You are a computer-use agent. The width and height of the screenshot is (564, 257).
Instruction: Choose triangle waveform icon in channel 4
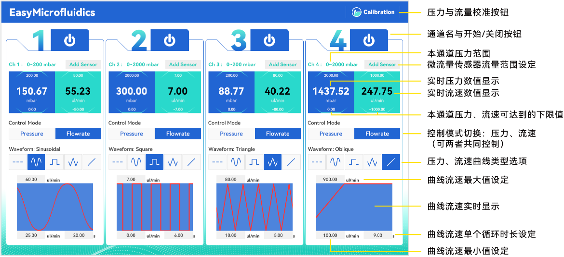pyautogui.click(x=372, y=162)
